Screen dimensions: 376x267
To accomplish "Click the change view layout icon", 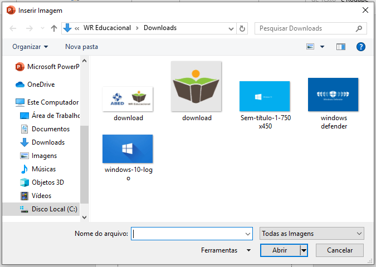I will (311, 47).
